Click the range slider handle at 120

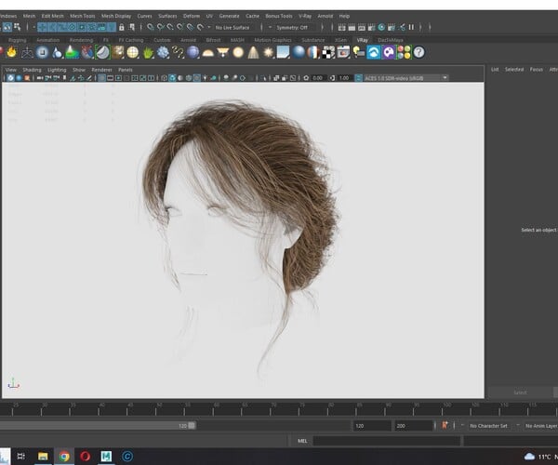click(192, 425)
